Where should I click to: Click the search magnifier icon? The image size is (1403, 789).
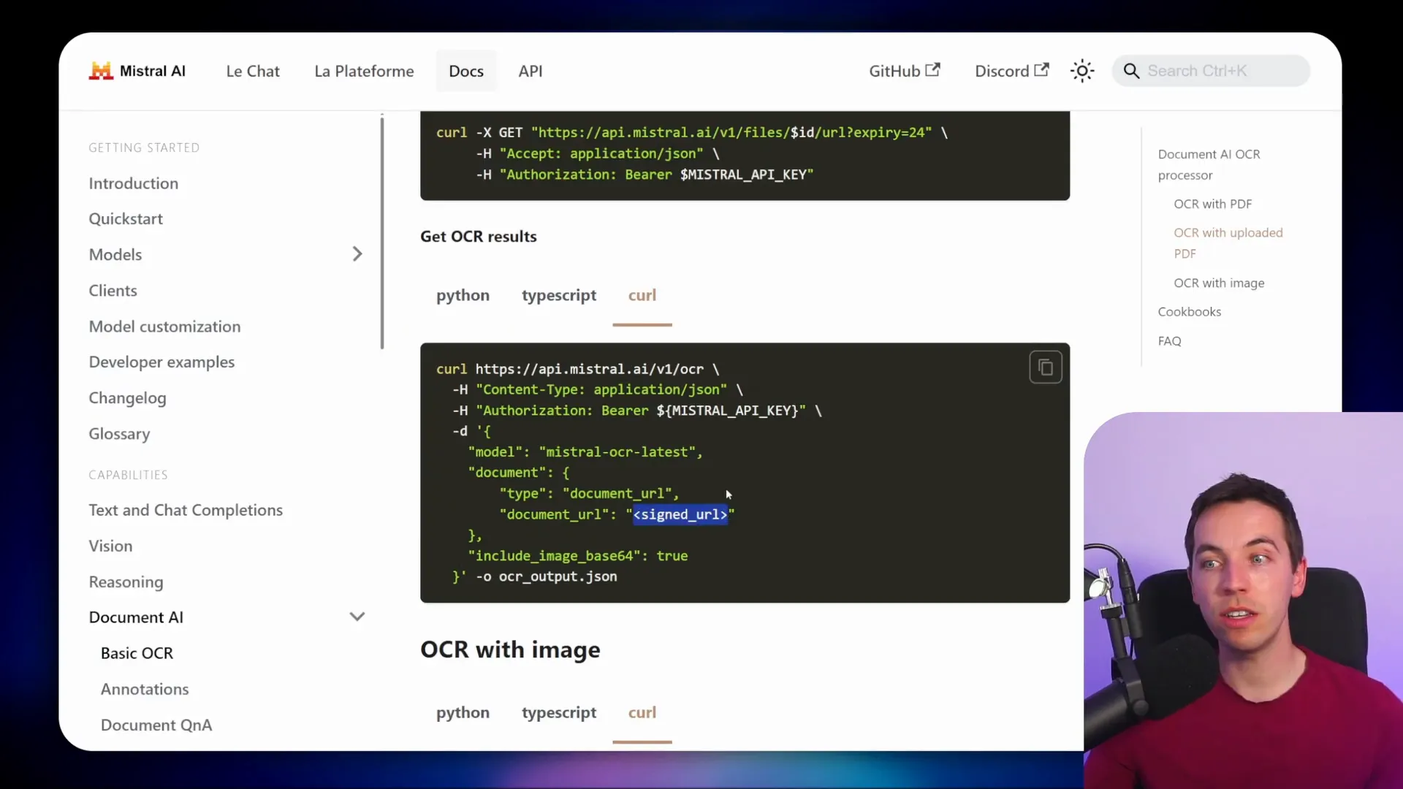(1131, 71)
